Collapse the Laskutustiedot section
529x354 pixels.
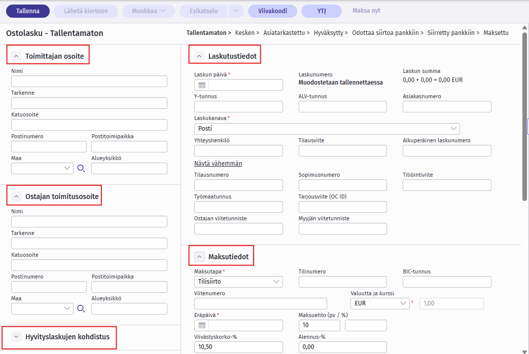[x=199, y=56]
